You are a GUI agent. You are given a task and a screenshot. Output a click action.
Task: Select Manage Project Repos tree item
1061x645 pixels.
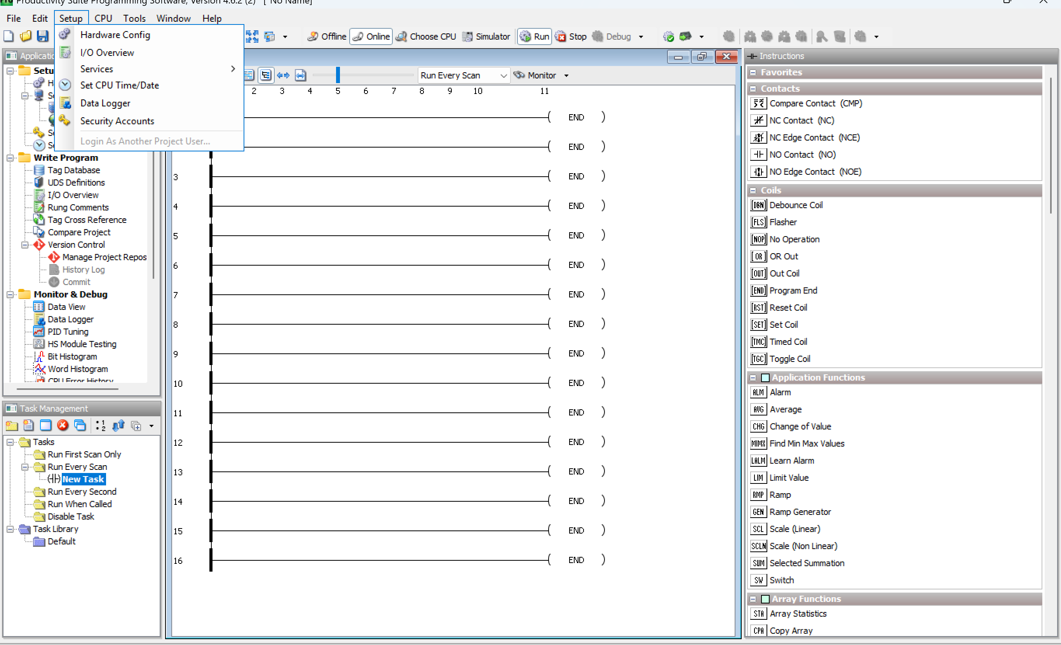104,257
